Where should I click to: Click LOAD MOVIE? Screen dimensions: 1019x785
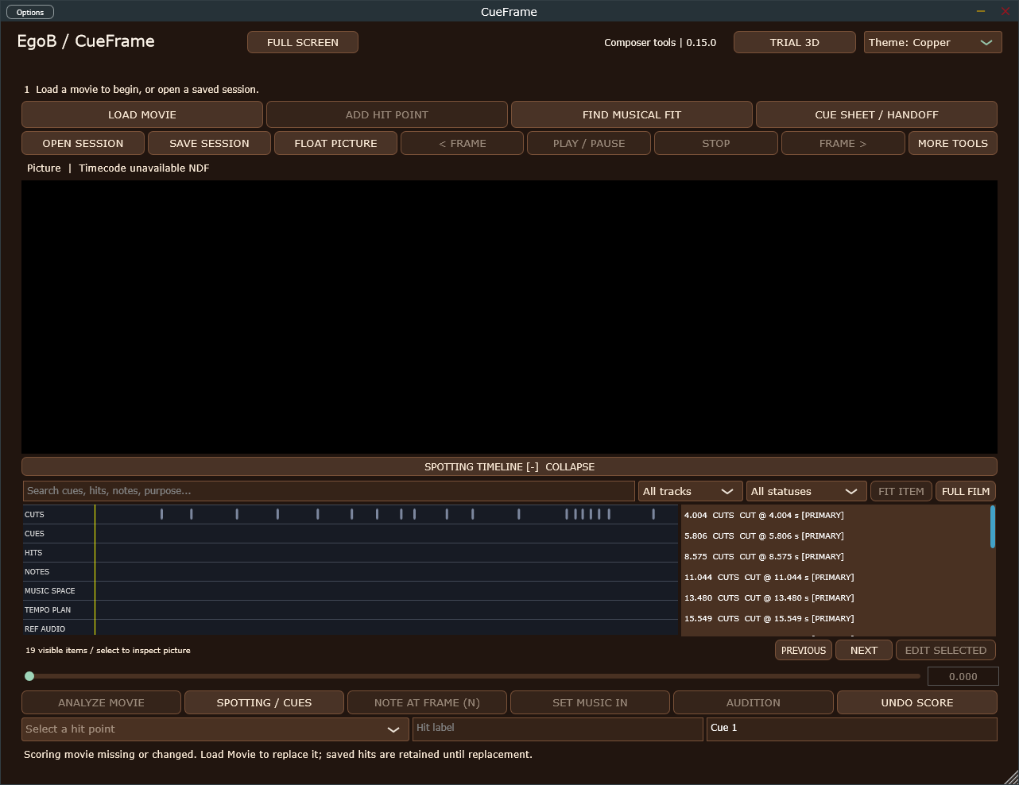[x=142, y=114]
